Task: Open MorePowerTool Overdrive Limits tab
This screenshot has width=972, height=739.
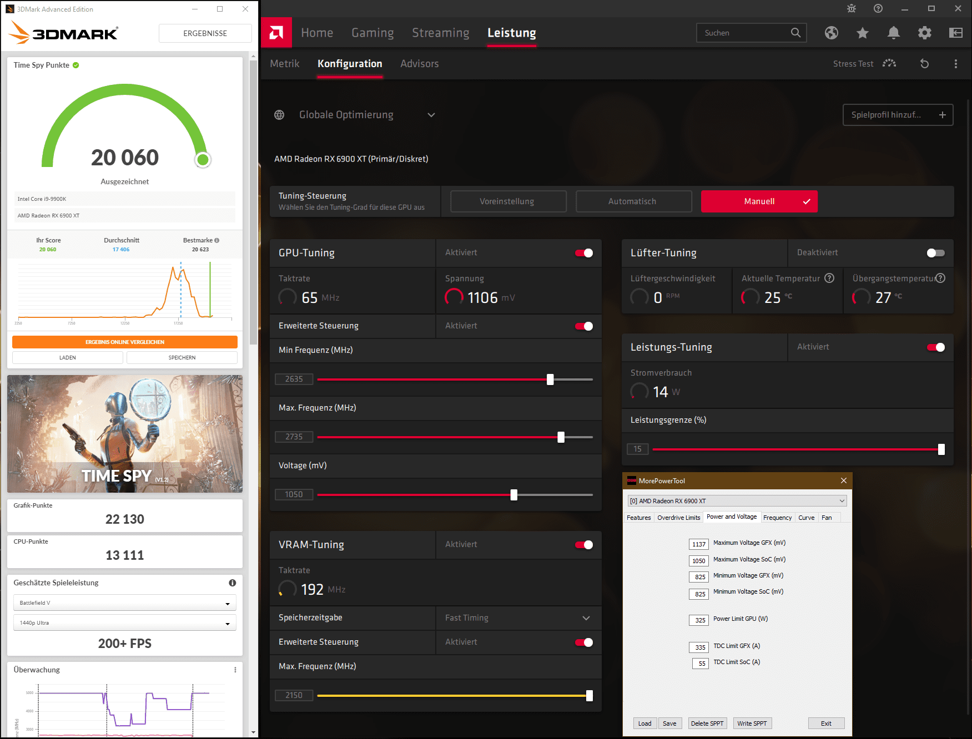Action: click(x=678, y=518)
